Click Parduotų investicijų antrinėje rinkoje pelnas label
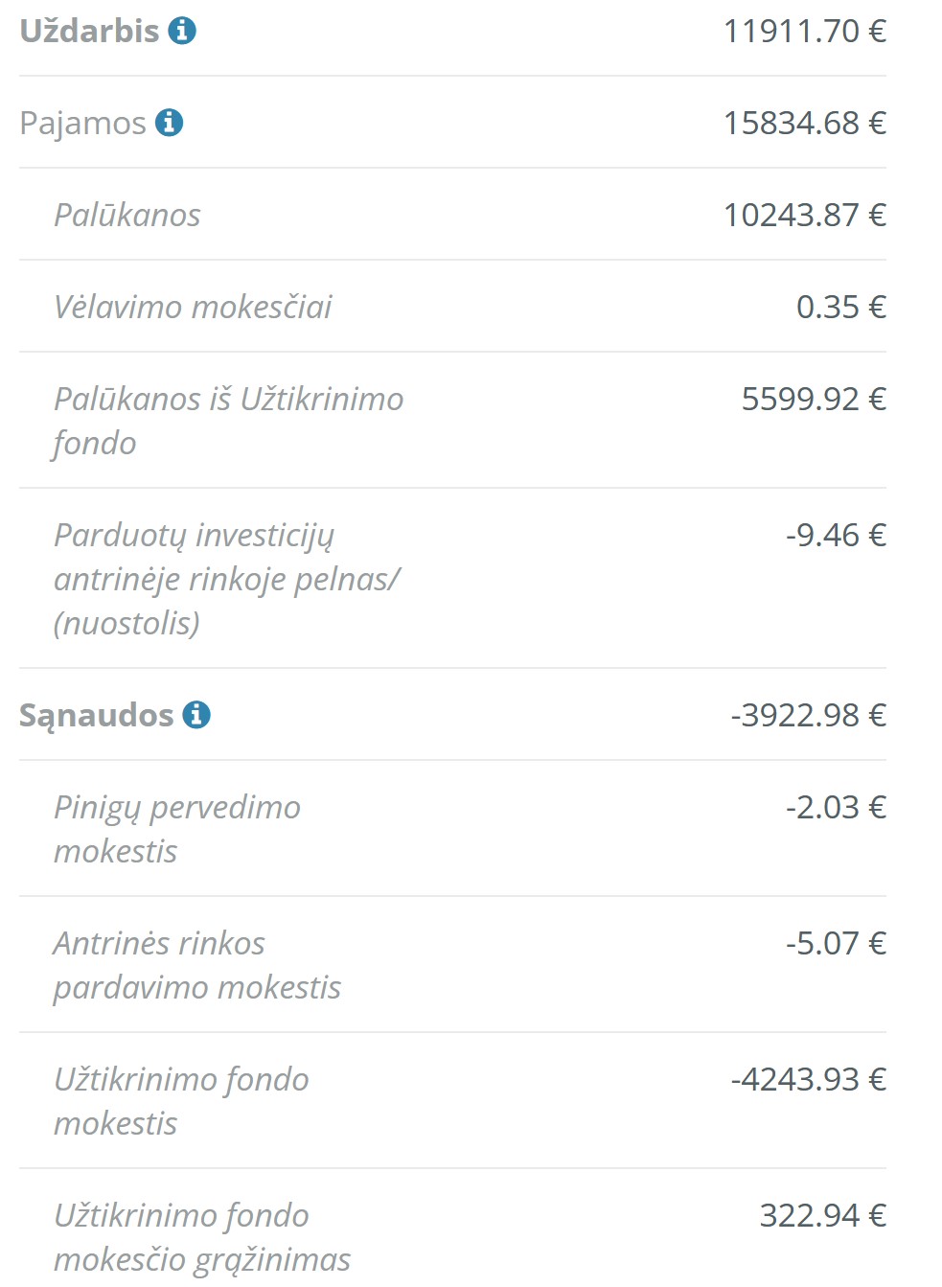The height and width of the screenshot is (1287, 942). [226, 579]
